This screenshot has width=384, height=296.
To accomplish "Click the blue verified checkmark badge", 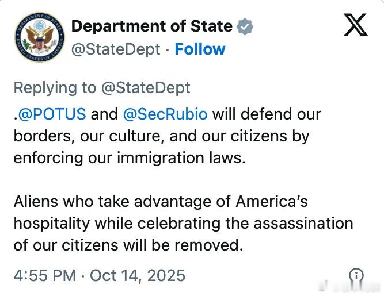I will point(245,26).
